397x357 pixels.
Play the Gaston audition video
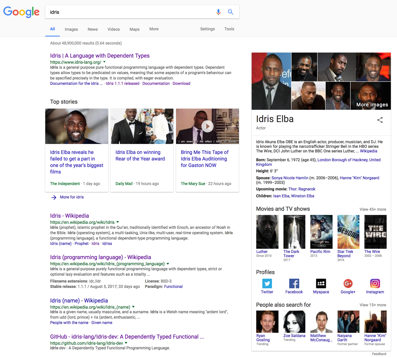point(207,126)
